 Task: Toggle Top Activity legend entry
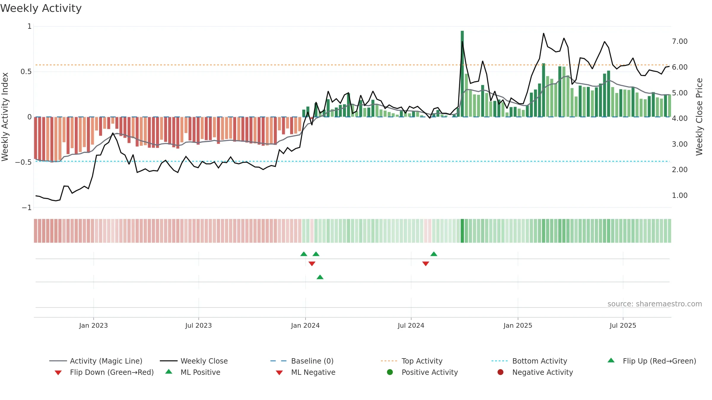(411, 361)
